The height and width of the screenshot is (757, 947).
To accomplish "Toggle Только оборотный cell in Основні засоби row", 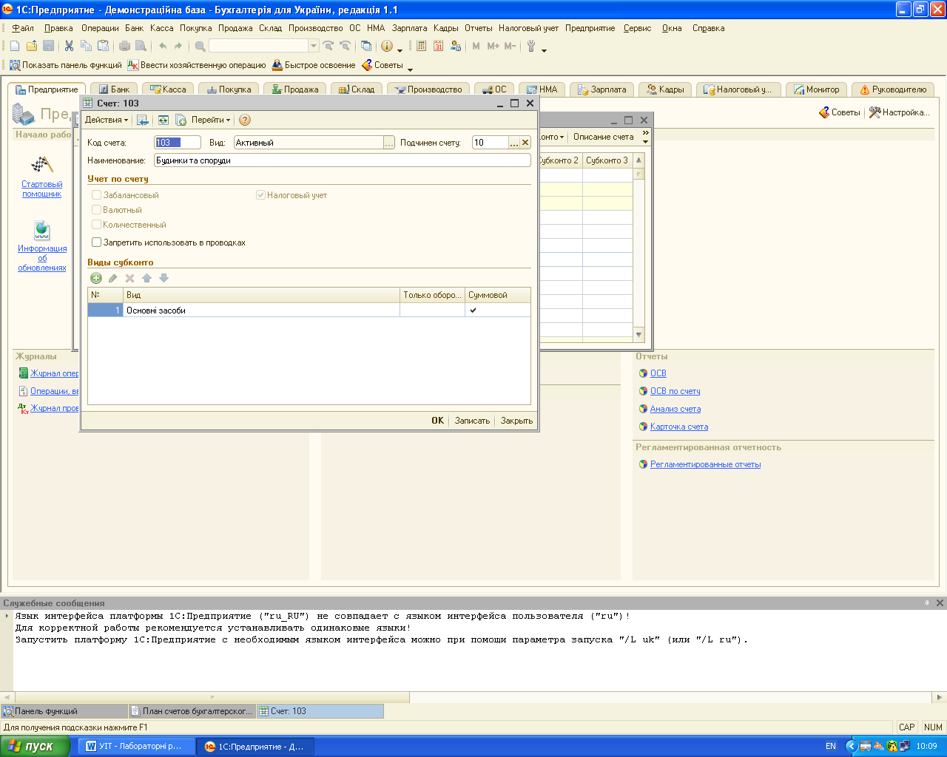I will pyautogui.click(x=432, y=310).
